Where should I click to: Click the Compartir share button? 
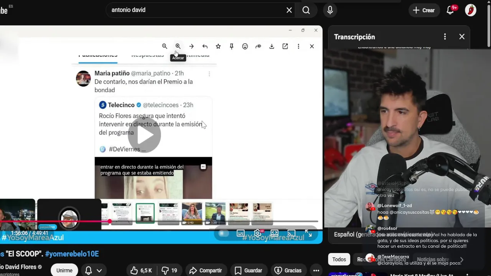(x=206, y=271)
